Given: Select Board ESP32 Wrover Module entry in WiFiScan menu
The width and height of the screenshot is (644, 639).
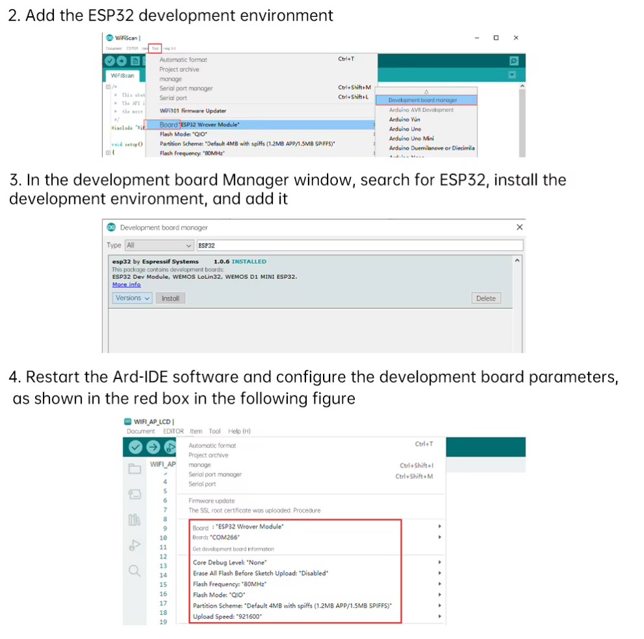Looking at the screenshot, I should (261, 124).
